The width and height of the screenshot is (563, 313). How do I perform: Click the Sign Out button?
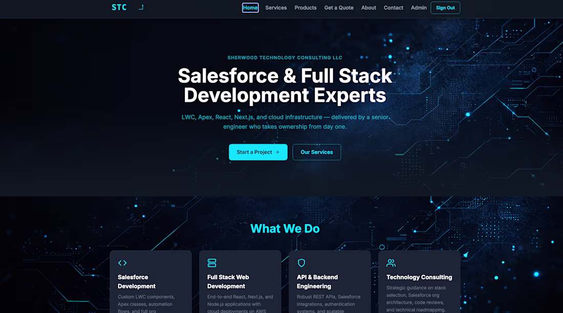coord(445,8)
